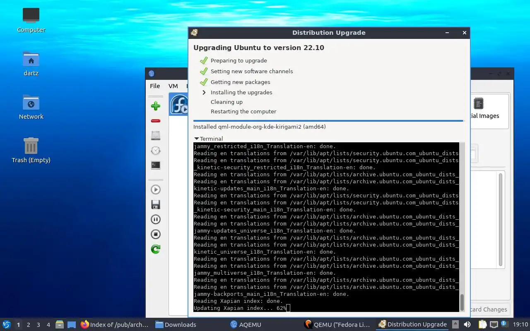This screenshot has height=331, width=530.
Task: Click the 'Preparing to upgrade' checkmark
Action: (204, 60)
